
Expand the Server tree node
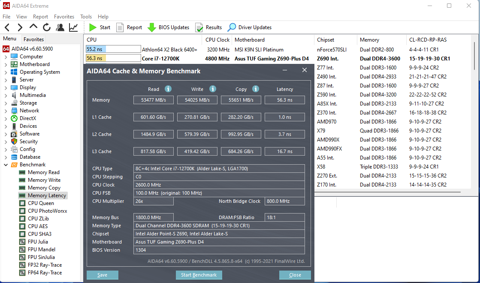6,80
